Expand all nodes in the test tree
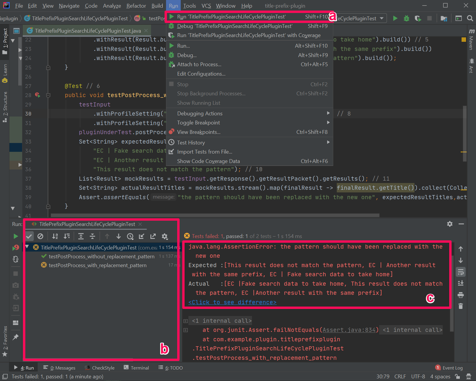 pos(80,236)
